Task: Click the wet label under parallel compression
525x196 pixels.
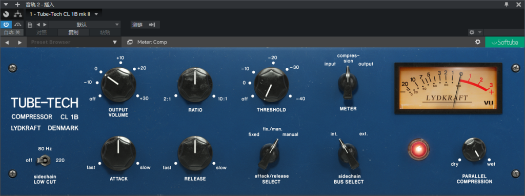Action: [x=491, y=164]
